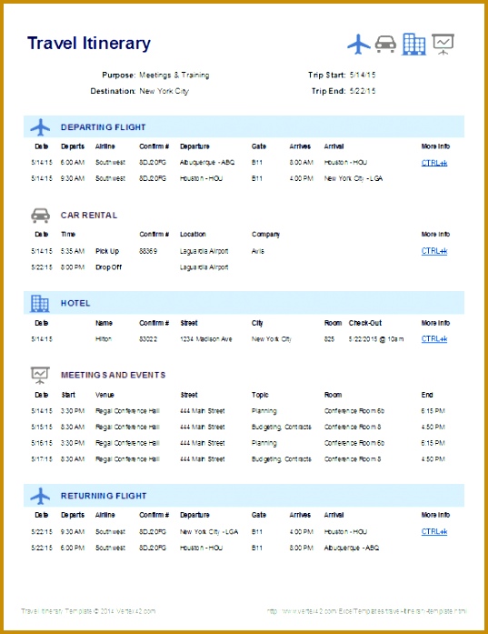Select the Travel Itinerary title
The width and height of the screenshot is (488, 634).
click(89, 44)
